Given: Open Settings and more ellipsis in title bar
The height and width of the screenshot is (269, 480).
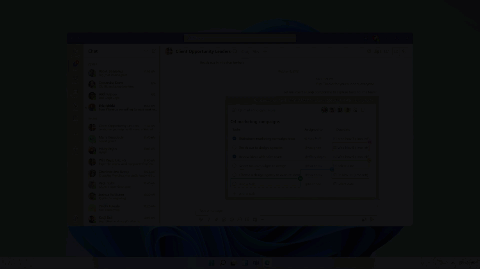Looking at the screenshot, I should (366, 38).
